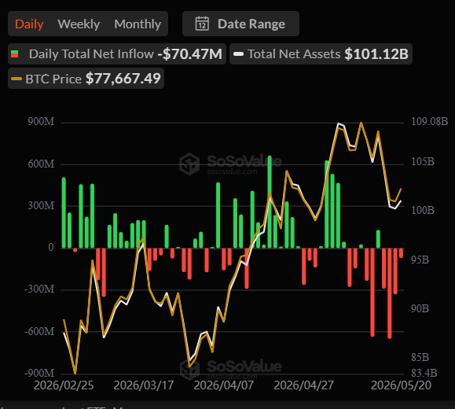Screen dimensions: 455x409
Task: Click the $77,667.49 BTC price value
Action: click(123, 79)
